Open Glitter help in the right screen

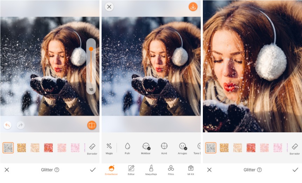(x=260, y=170)
